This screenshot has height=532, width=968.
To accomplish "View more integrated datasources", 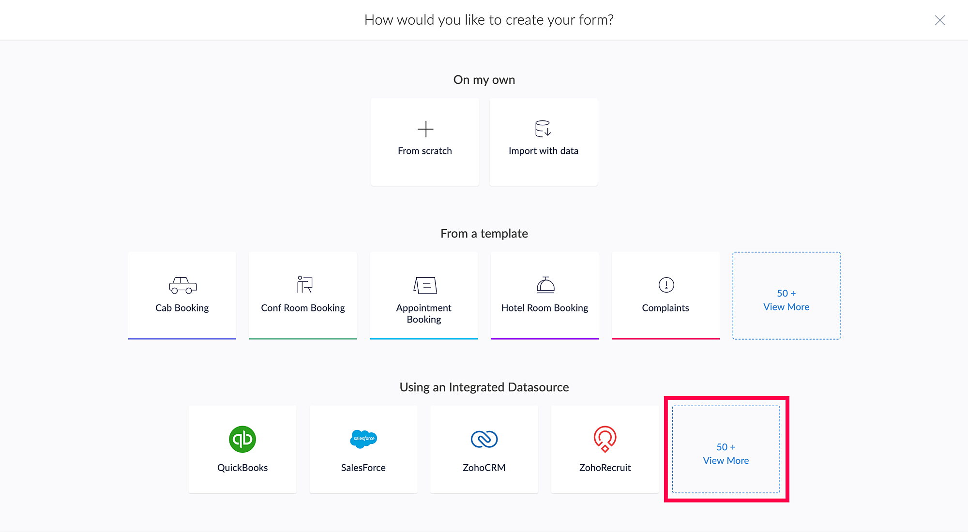I will pyautogui.click(x=726, y=454).
